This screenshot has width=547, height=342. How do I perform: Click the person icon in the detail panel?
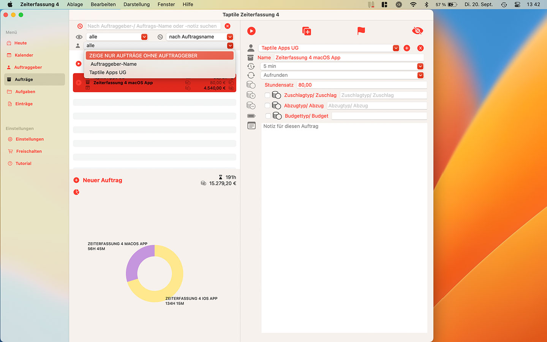(251, 48)
